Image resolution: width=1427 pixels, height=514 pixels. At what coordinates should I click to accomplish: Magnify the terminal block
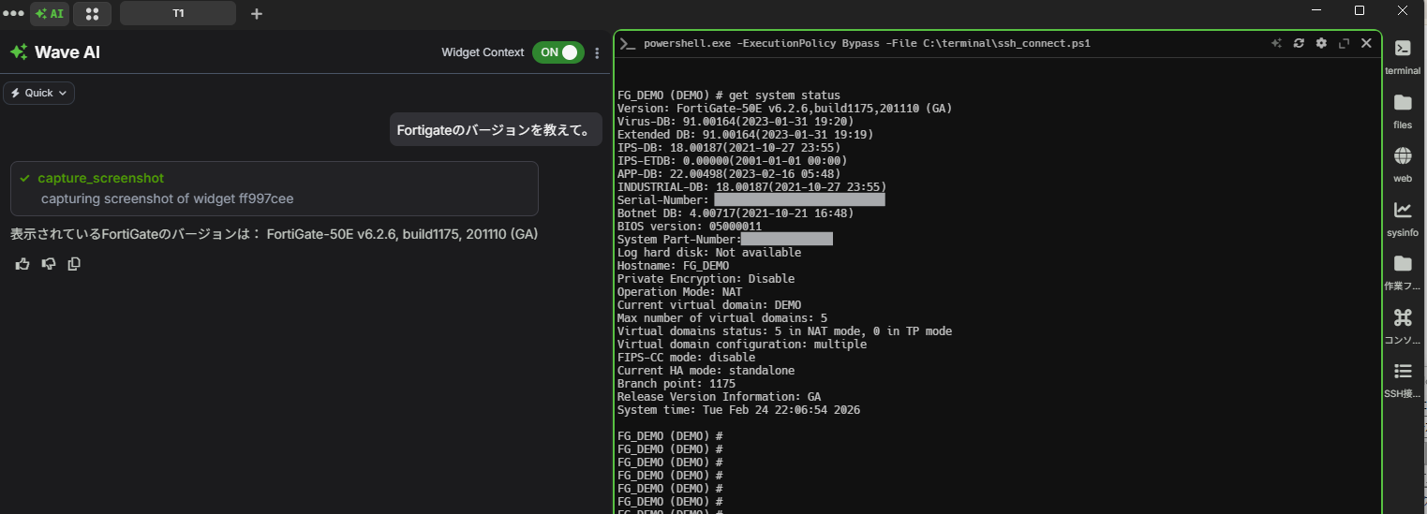(1344, 43)
